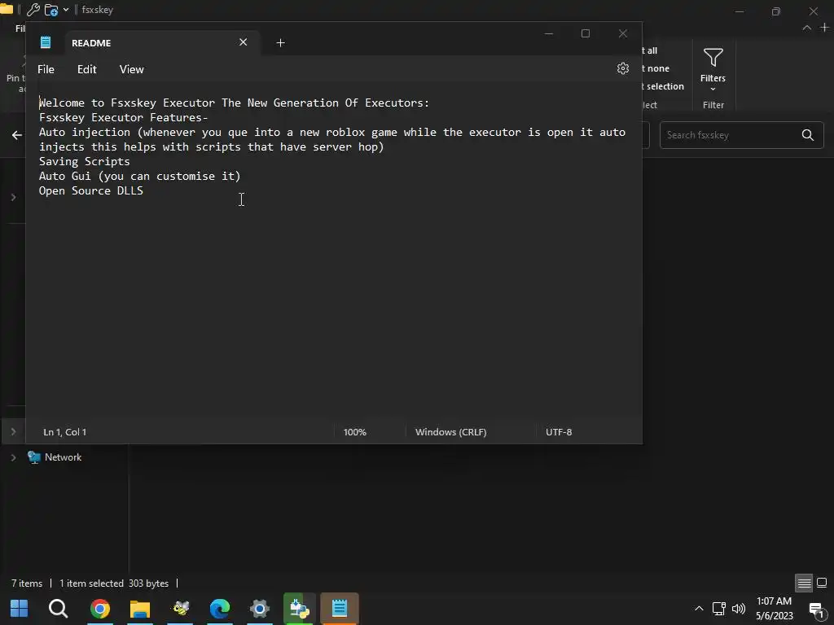The height and width of the screenshot is (625, 834).
Task: Click the line 'Saving Scripts' in Notepad
Action: pyautogui.click(x=85, y=162)
